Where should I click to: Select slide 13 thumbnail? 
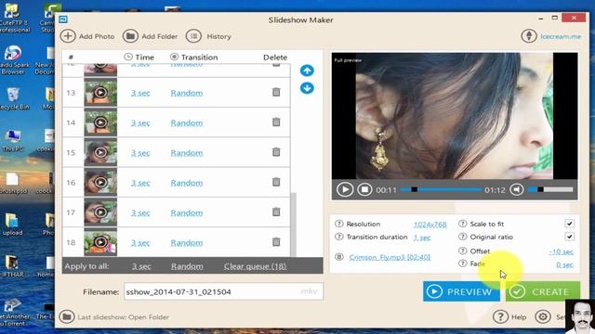[x=100, y=93]
